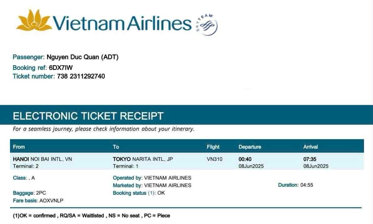Select the passenger name Nguyen Duc Quan
Screen dimensions: 373x224
pyautogui.click(x=82, y=57)
